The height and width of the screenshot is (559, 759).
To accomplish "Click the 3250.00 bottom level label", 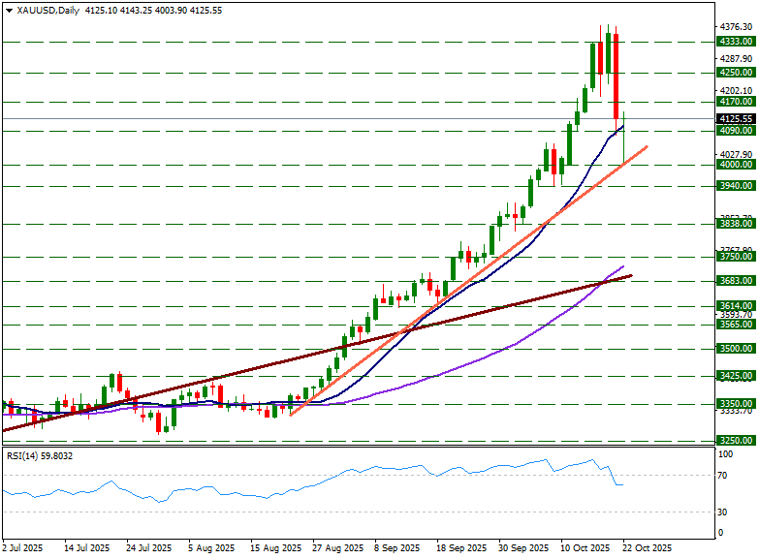I will point(736,440).
